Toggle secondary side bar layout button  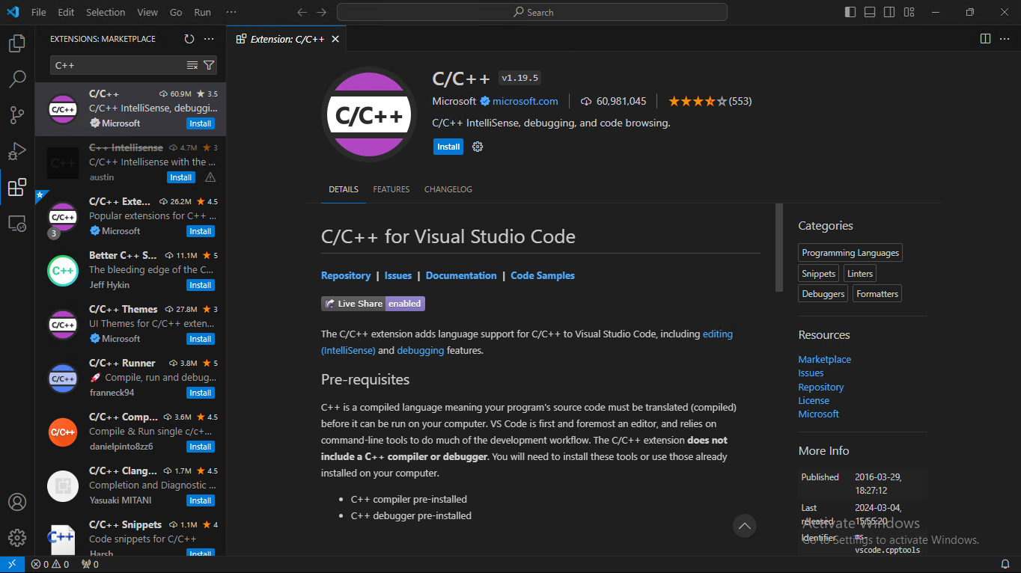coord(889,12)
